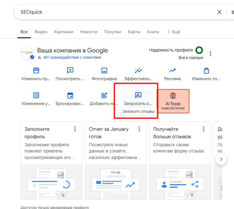Click the reviews share illustration

[x=180, y=182]
